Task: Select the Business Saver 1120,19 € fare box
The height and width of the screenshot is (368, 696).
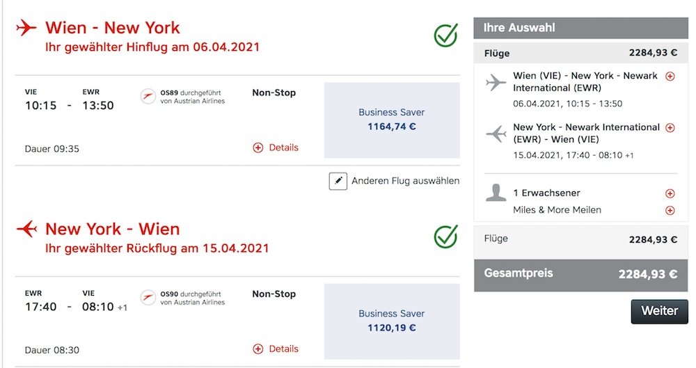Action: 392,321
